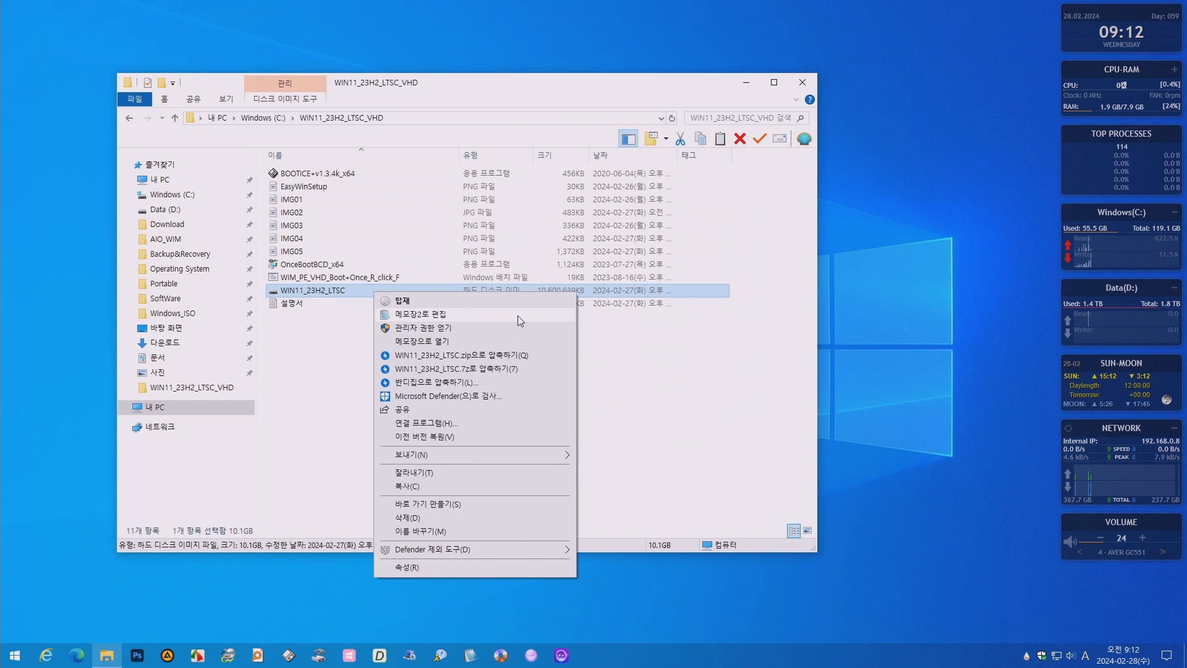Switch to the 보기 ribbon tab
The image size is (1187, 668).
tap(226, 99)
